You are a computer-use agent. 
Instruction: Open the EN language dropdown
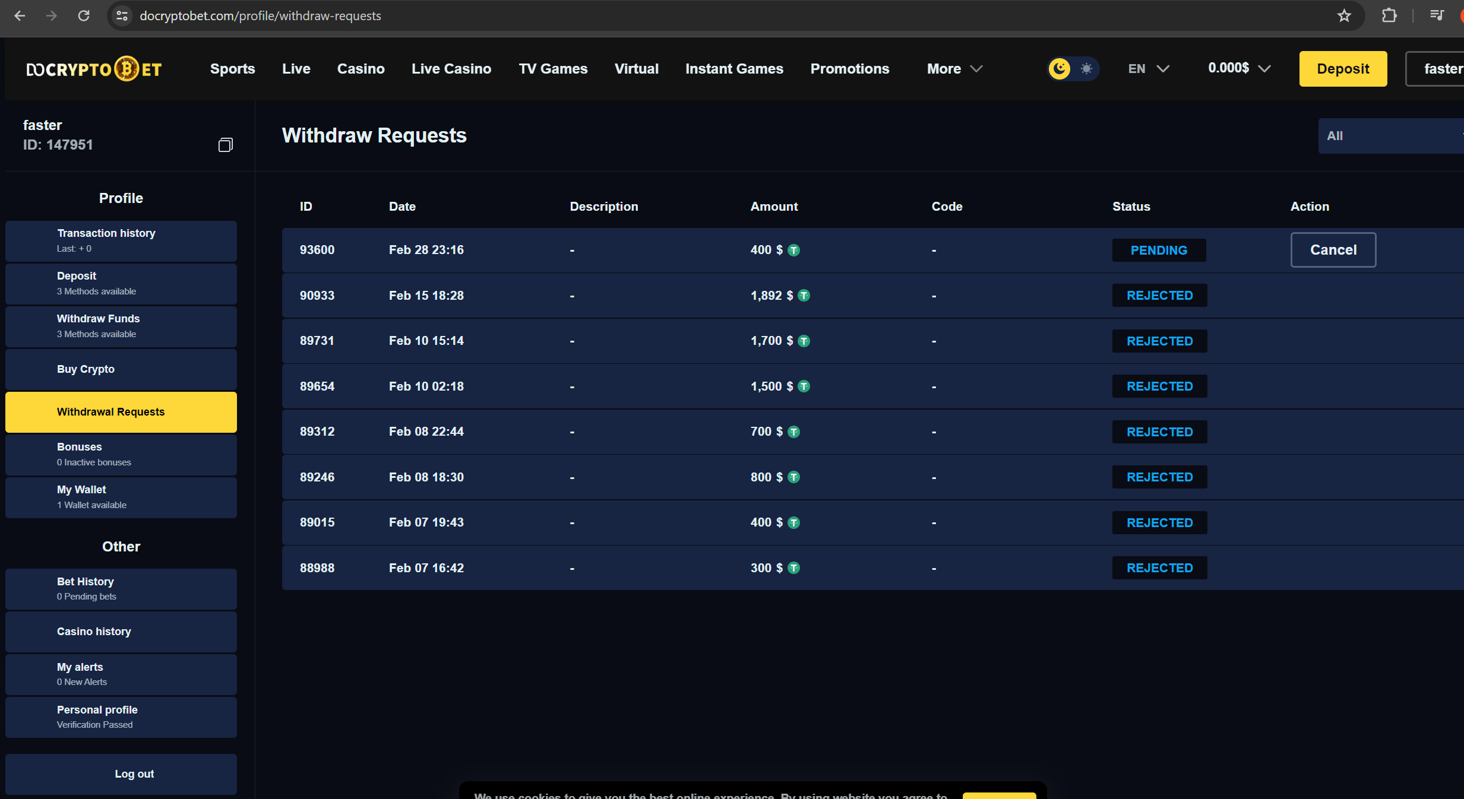1149,69
